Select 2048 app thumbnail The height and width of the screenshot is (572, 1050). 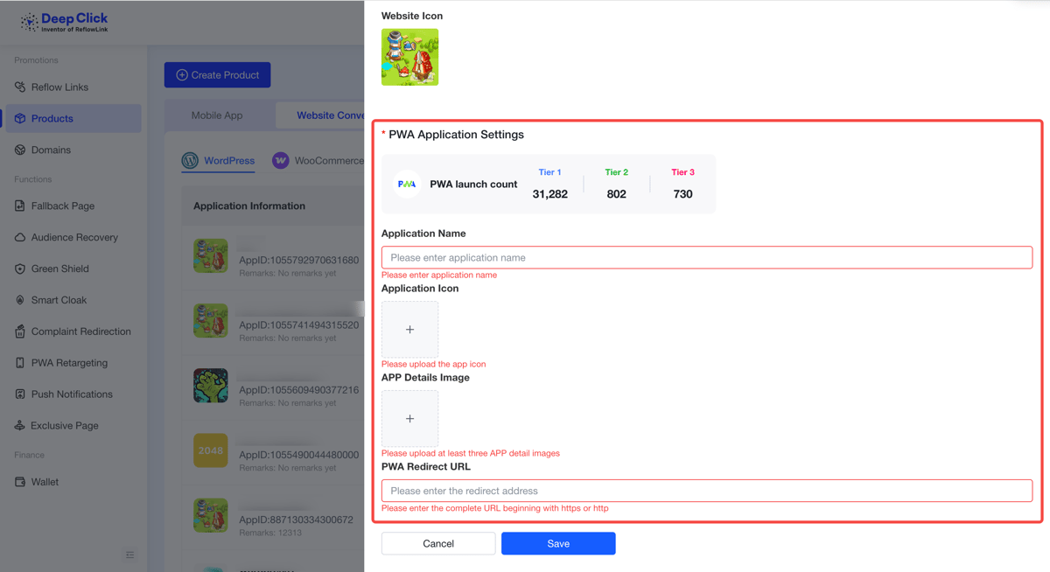point(211,450)
